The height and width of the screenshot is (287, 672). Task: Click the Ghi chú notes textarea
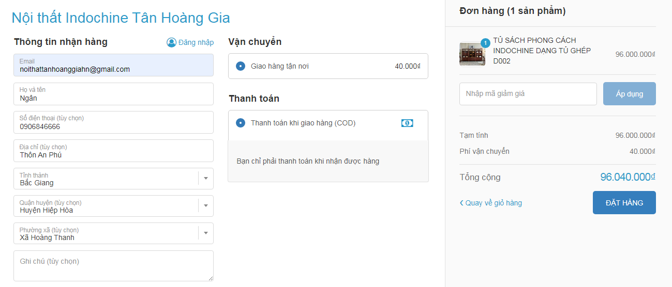113,266
